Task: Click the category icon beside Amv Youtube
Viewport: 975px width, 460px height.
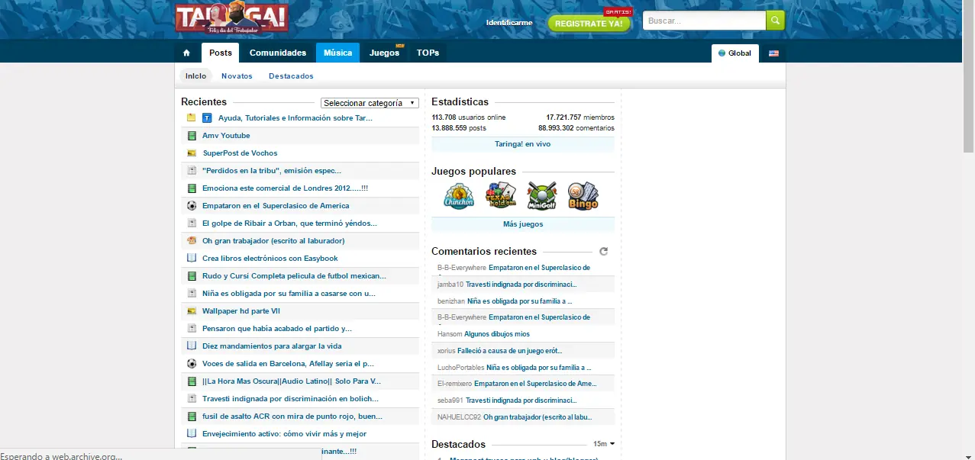Action: click(x=192, y=136)
